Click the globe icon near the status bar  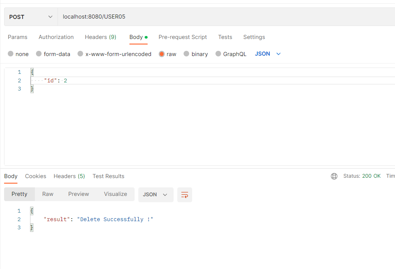point(334,176)
